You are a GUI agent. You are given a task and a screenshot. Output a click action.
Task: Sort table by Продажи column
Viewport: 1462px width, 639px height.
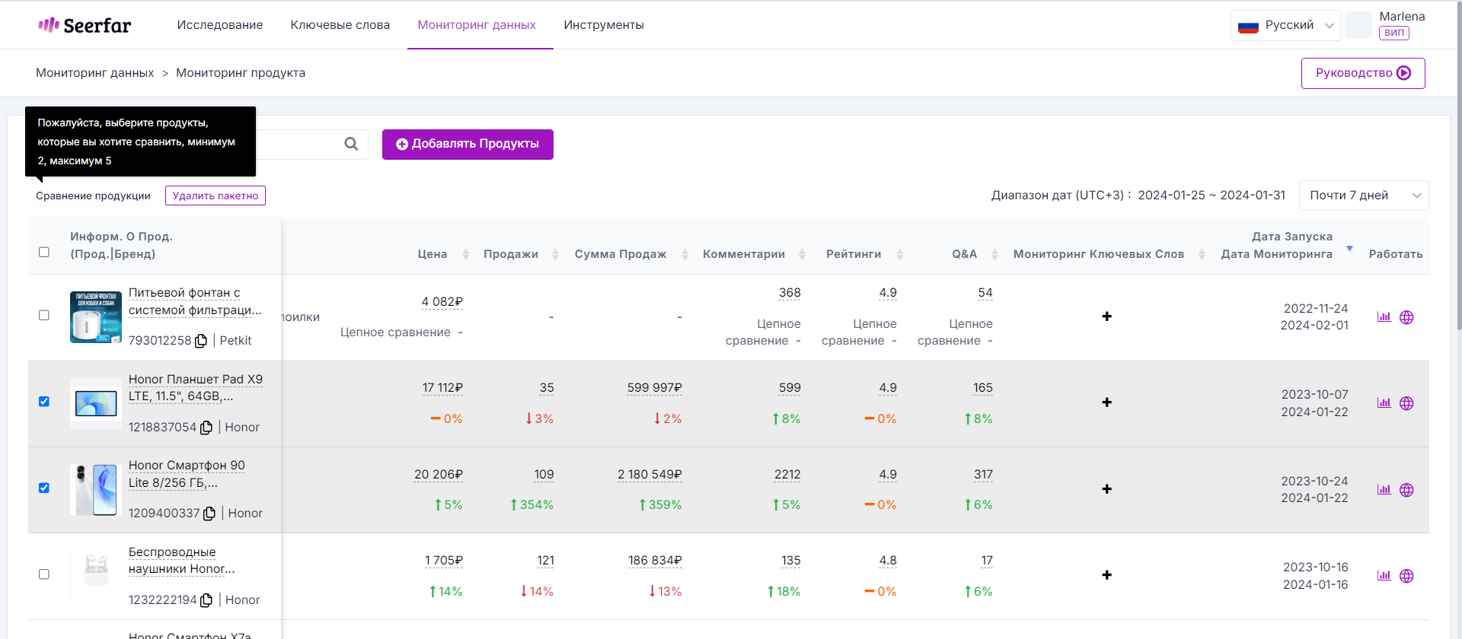555,254
